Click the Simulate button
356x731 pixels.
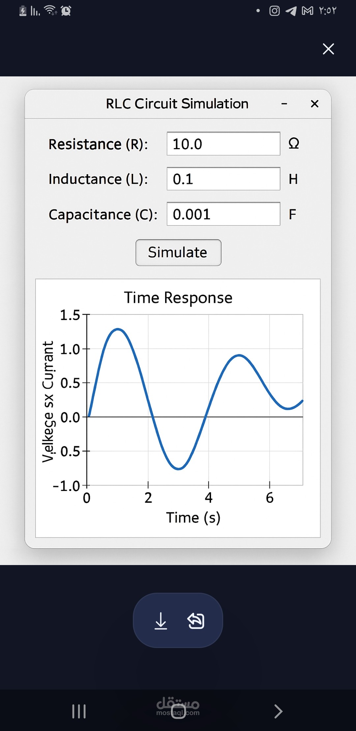tap(178, 253)
